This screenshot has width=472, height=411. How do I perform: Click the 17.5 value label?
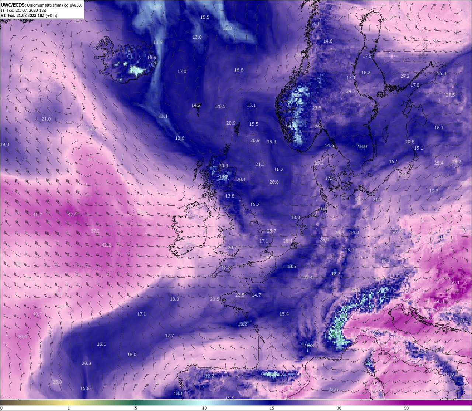tap(367, 56)
